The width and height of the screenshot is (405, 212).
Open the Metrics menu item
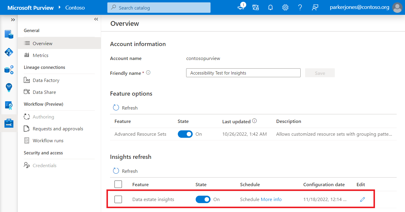pos(40,56)
